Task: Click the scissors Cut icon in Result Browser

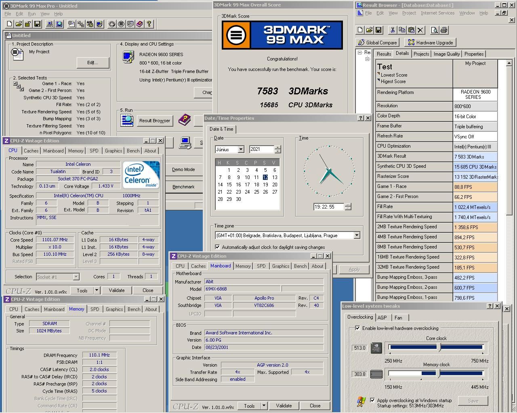Action: coord(392,30)
